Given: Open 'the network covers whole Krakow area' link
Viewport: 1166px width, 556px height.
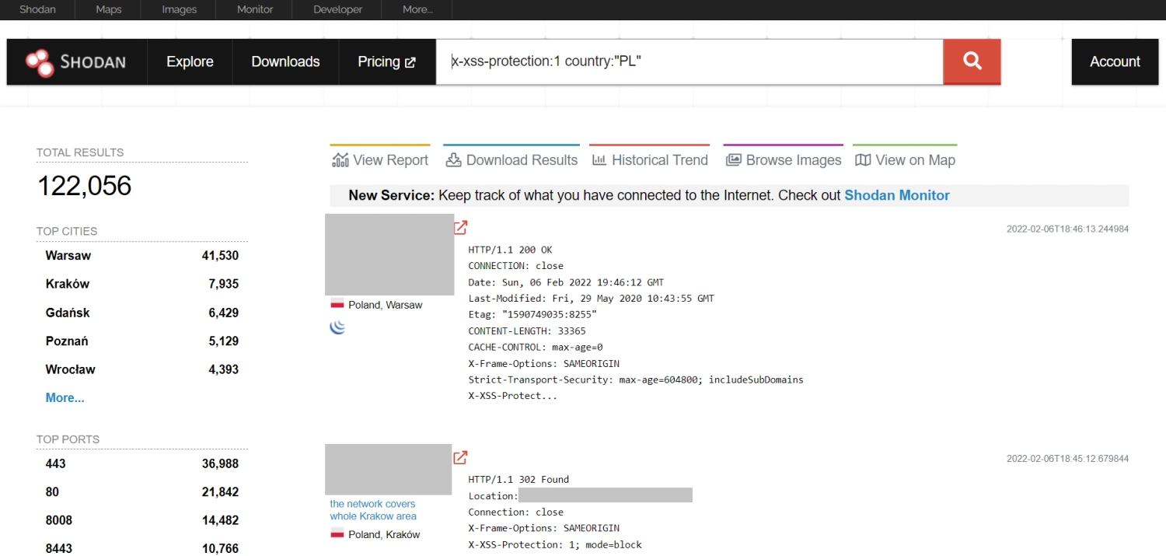Looking at the screenshot, I should (373, 510).
